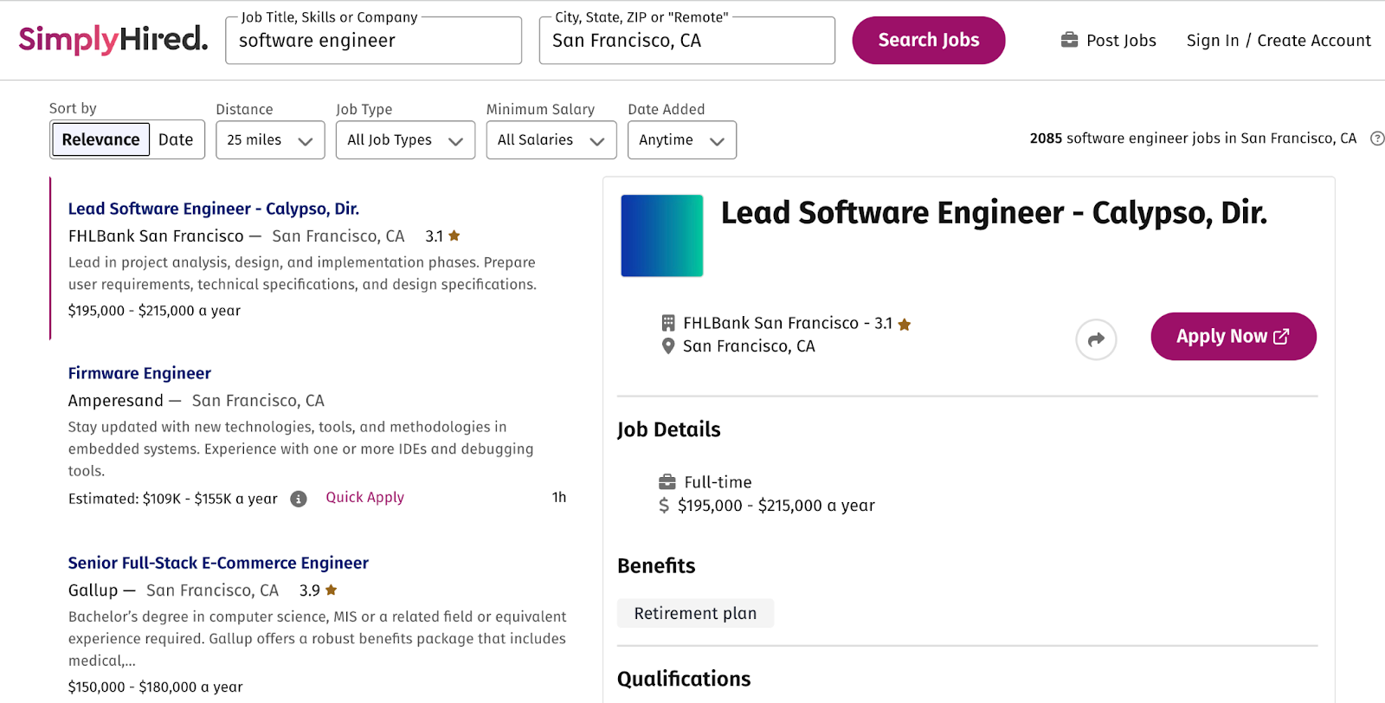Expand the All Job Types dropdown
Image resolution: width=1385 pixels, height=703 pixels.
(x=405, y=140)
